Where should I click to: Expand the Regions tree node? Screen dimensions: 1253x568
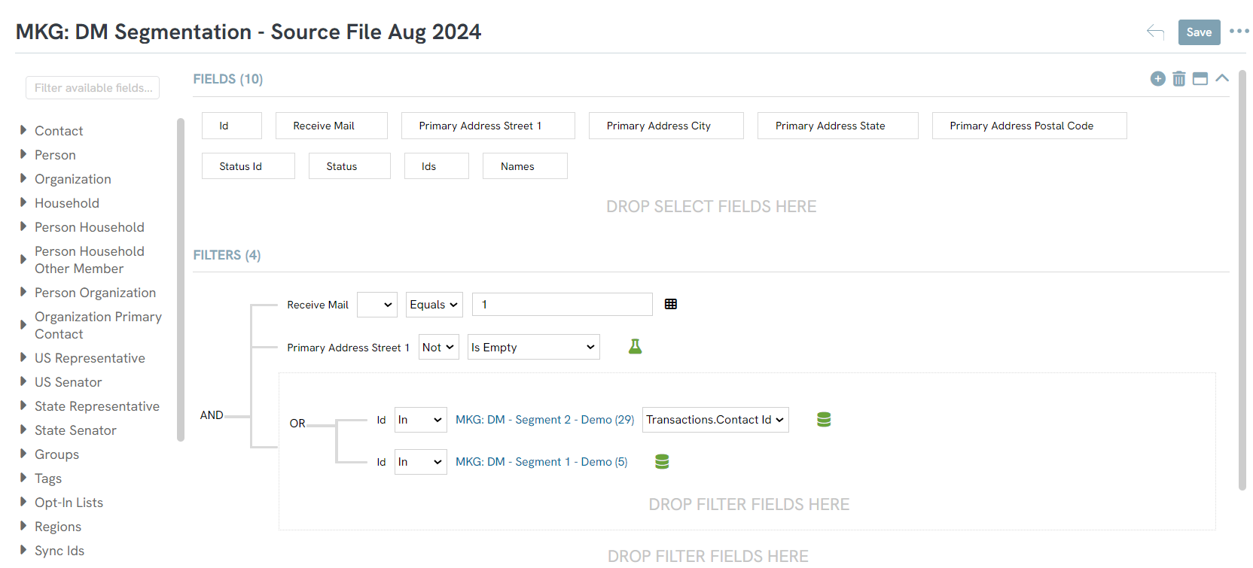coord(23,526)
